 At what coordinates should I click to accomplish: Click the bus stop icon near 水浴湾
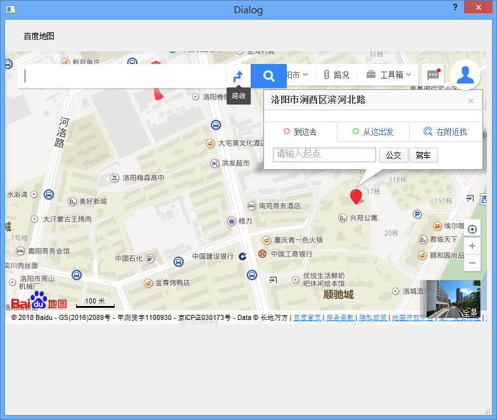49,194
